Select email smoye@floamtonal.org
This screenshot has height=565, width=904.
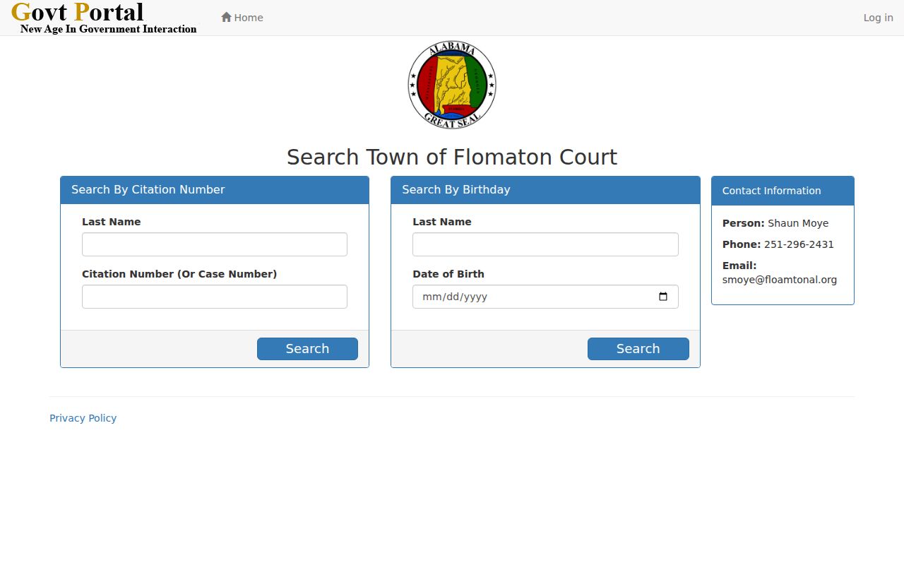click(780, 280)
